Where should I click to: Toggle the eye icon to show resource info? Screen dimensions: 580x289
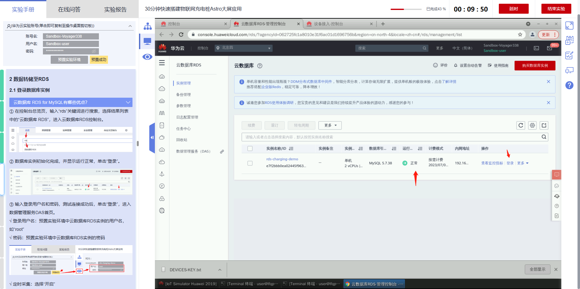pyautogui.click(x=147, y=57)
